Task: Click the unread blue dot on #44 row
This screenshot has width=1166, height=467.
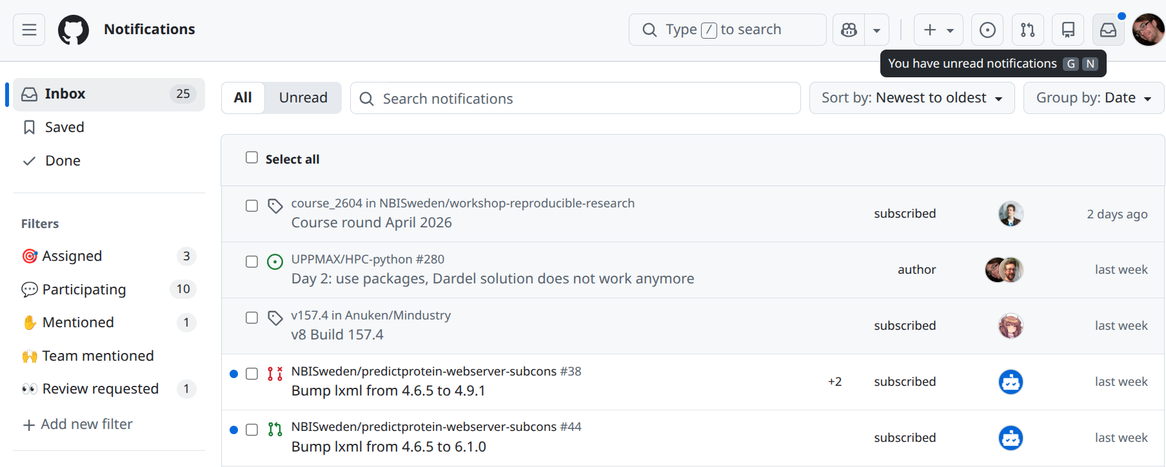Action: pos(233,430)
